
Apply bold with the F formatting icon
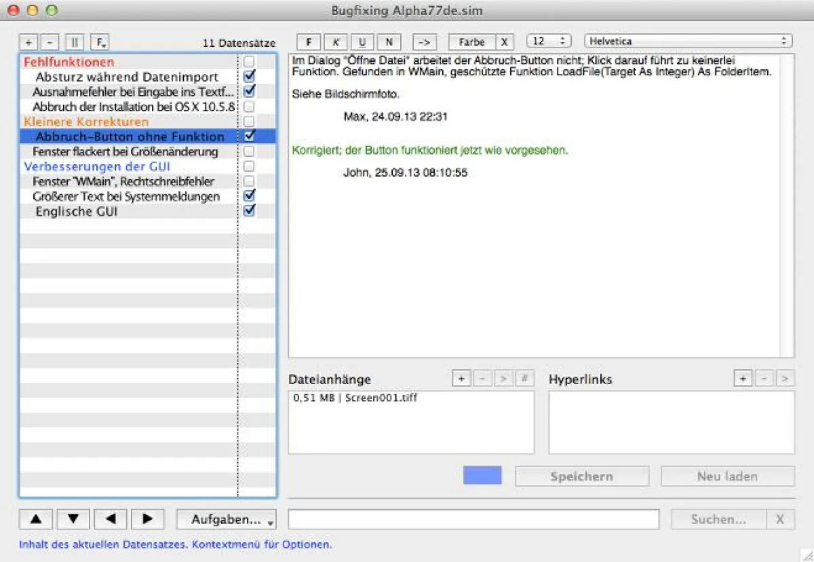coord(309,41)
